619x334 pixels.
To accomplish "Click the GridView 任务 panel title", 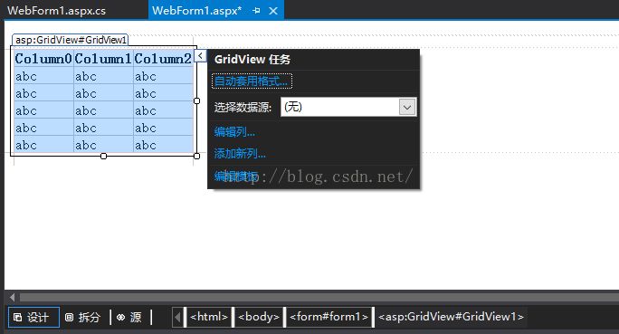I will (x=252, y=60).
